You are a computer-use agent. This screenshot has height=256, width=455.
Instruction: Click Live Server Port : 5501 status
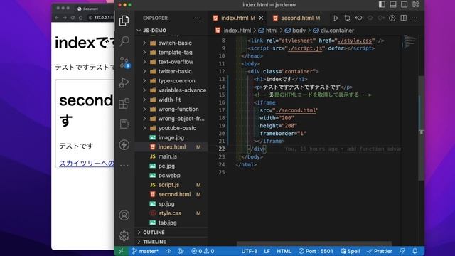(x=316, y=251)
